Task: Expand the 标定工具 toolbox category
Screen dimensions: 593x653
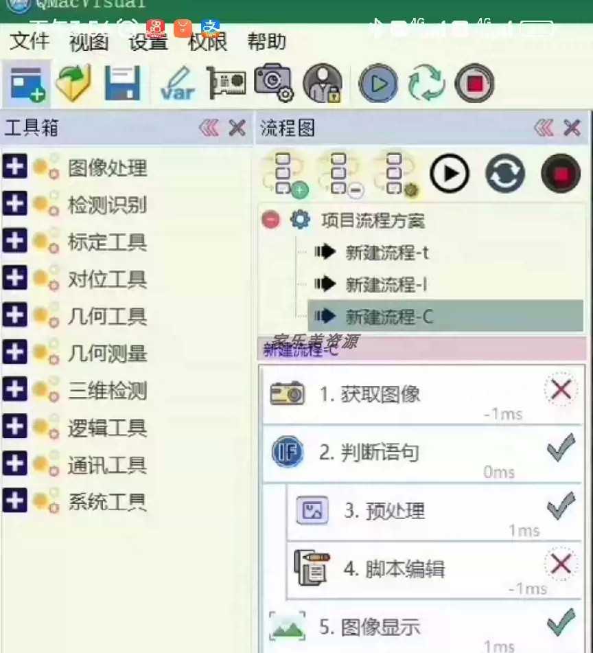Action: [x=15, y=241]
